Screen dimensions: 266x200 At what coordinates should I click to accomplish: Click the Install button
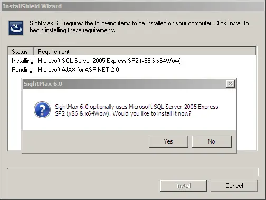tap(184, 186)
